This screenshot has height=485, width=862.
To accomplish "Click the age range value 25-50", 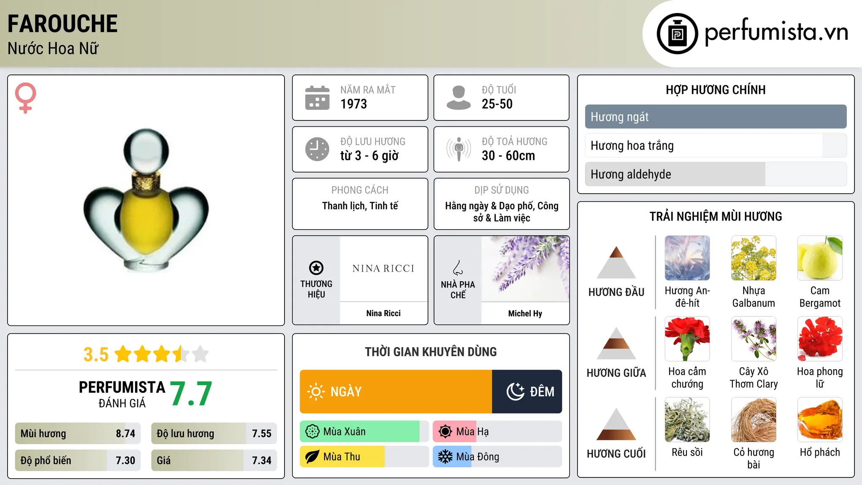I will click(497, 104).
